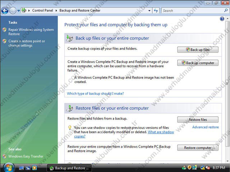Click the security alert shield tray icon
The image size is (230, 172).
click(189, 167)
